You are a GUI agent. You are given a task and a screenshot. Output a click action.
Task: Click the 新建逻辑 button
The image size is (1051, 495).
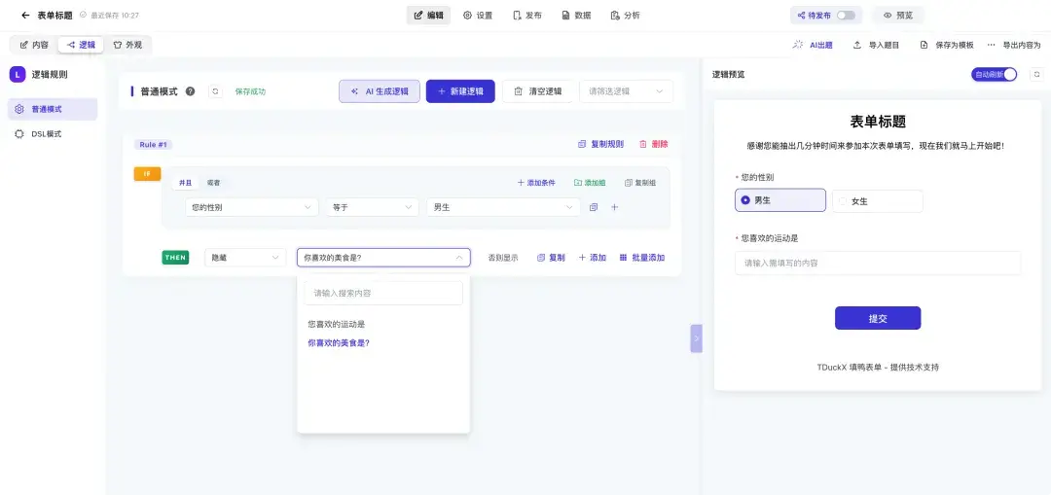(460, 91)
